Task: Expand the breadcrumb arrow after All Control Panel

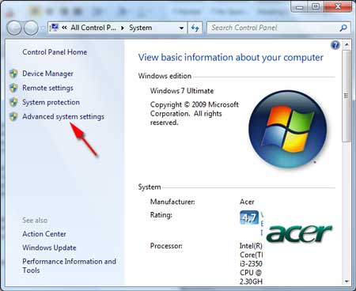Action: pyautogui.click(x=123, y=28)
